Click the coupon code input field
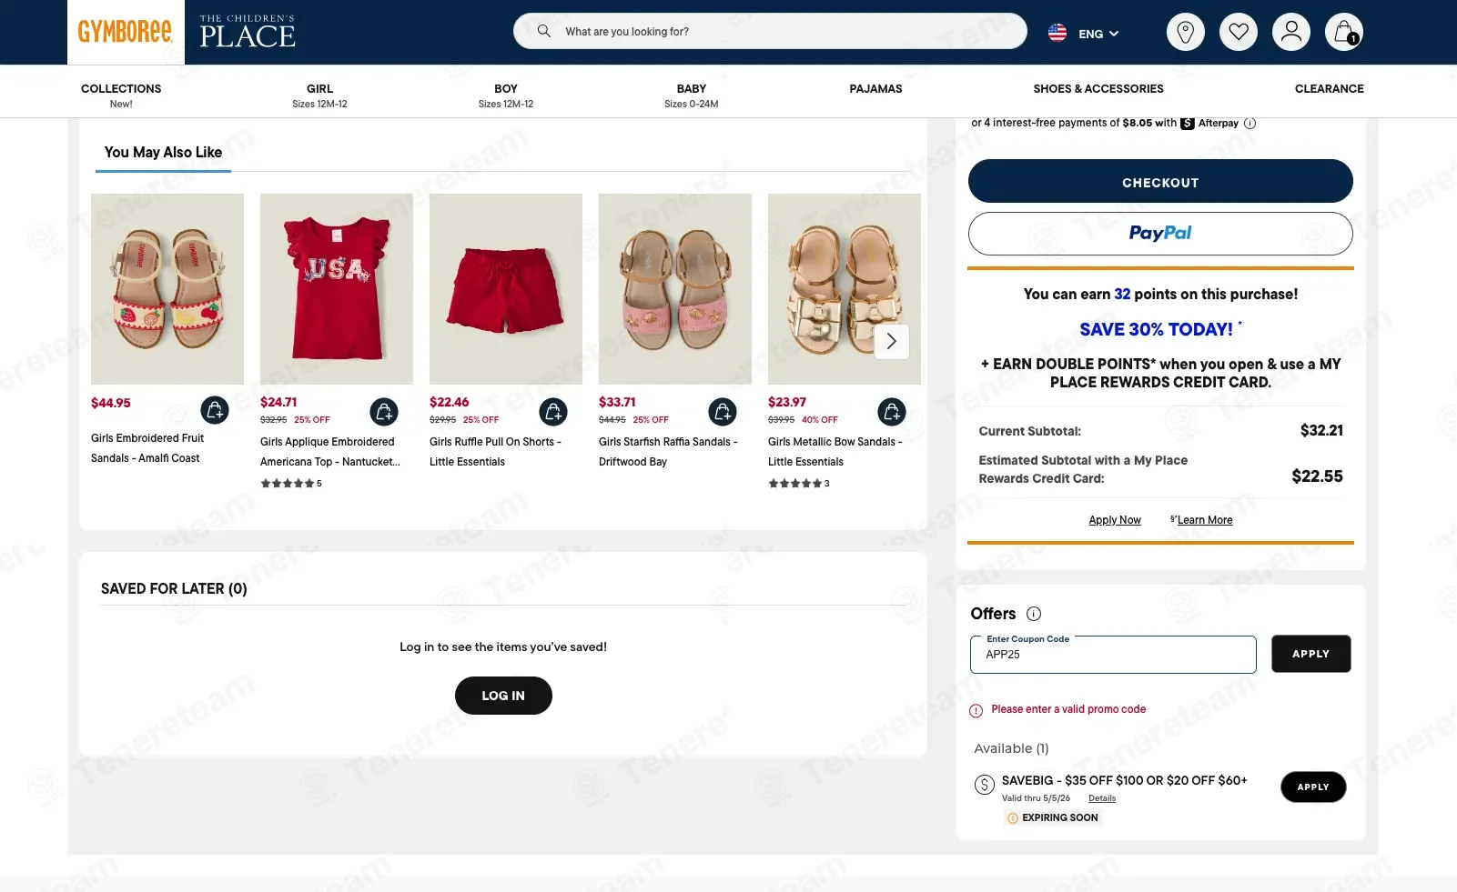1457x892 pixels. coord(1113,655)
